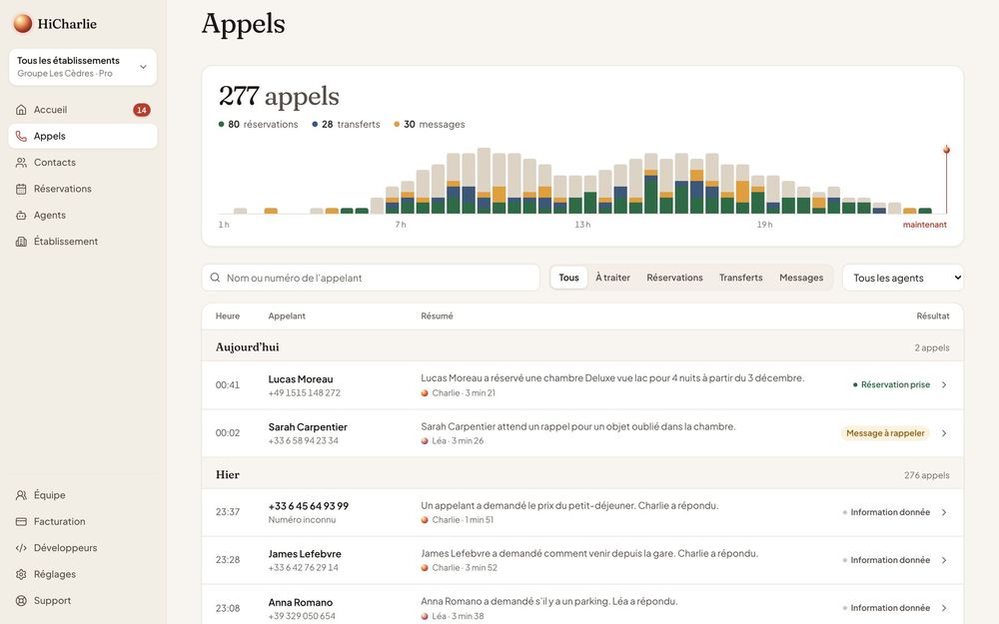This screenshot has width=999, height=624.
Task: Click the Résultat column header
Action: pos(933,315)
